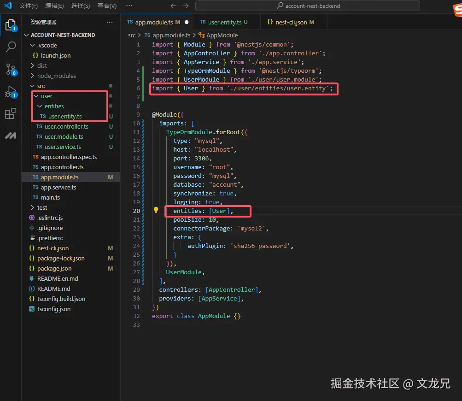The height and width of the screenshot is (401, 462).
Task: Go forward with the right arrow
Action: (x=185, y=6)
